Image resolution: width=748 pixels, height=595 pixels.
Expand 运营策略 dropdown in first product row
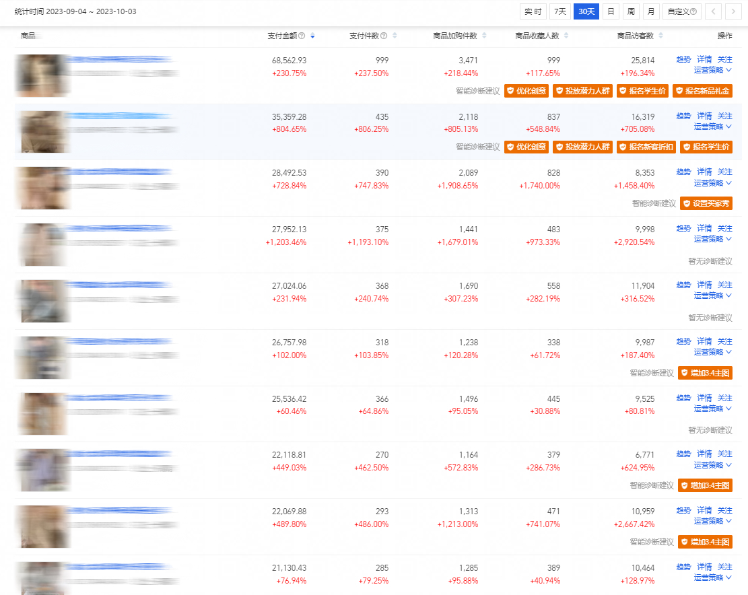[x=713, y=70]
